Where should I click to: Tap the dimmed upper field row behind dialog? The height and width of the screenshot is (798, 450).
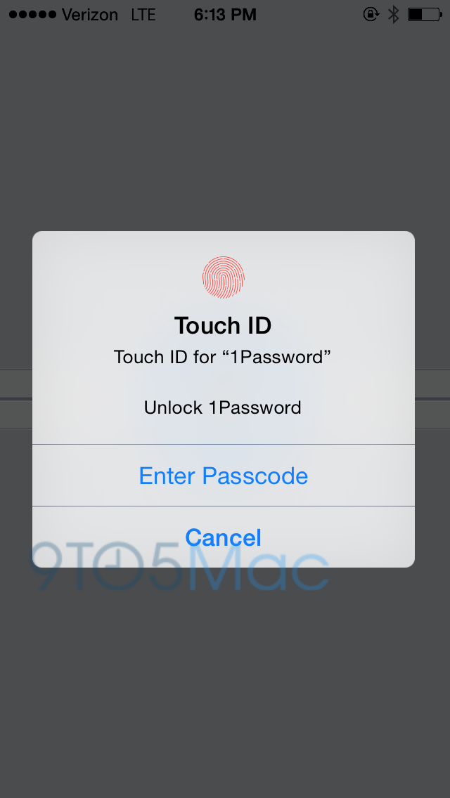pos(225,384)
